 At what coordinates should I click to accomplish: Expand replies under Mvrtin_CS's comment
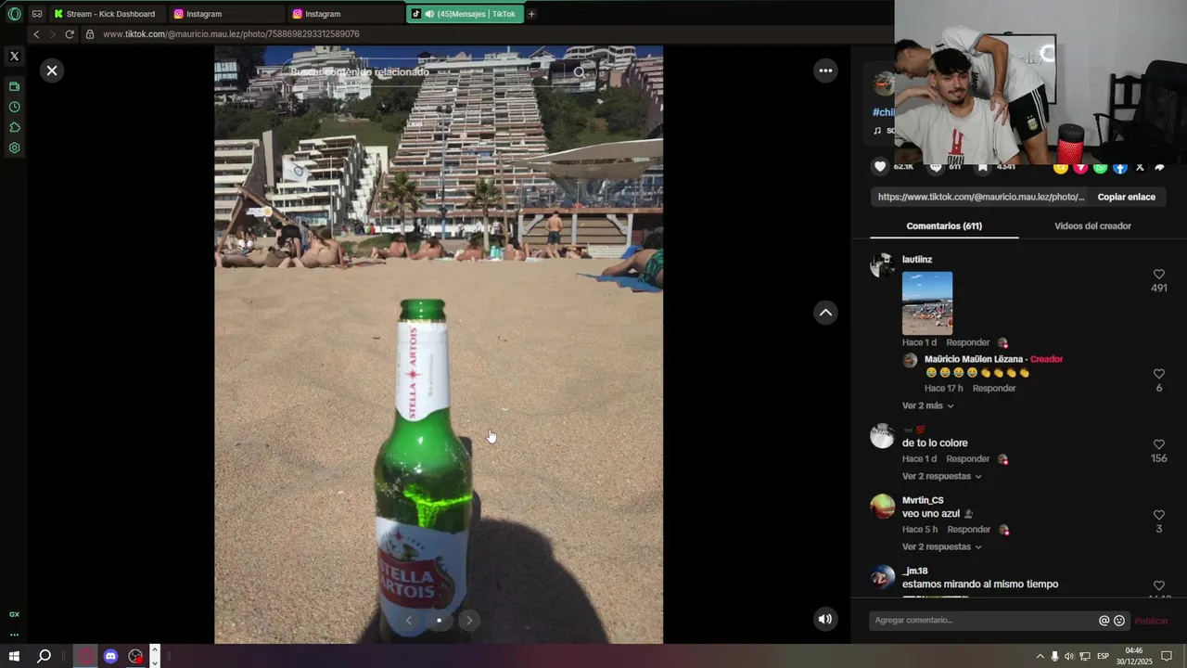(x=941, y=546)
